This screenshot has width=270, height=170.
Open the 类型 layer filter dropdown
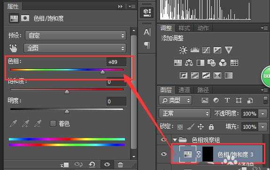(175, 100)
